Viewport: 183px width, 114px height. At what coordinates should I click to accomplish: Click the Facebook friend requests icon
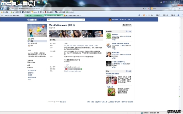(x=39, y=20)
